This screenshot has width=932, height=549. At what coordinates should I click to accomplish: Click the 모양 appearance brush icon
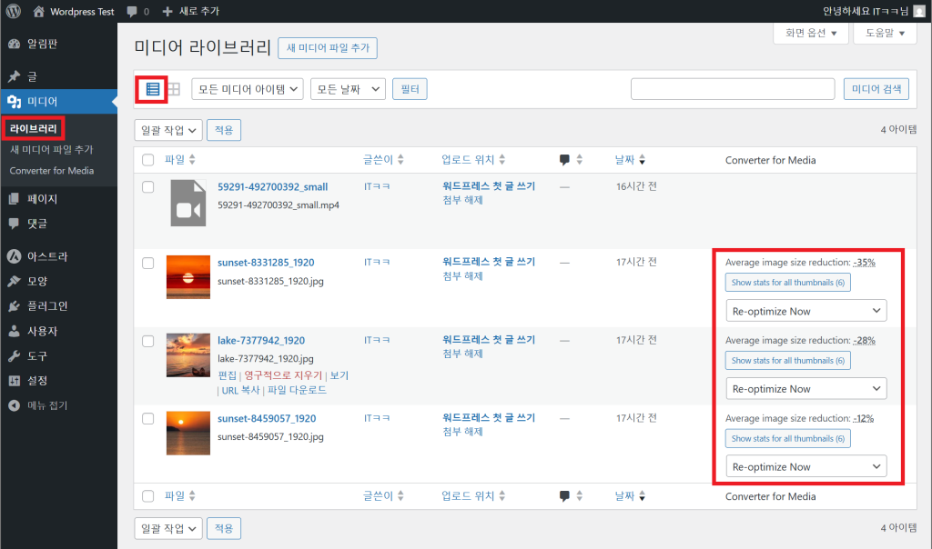tap(15, 282)
